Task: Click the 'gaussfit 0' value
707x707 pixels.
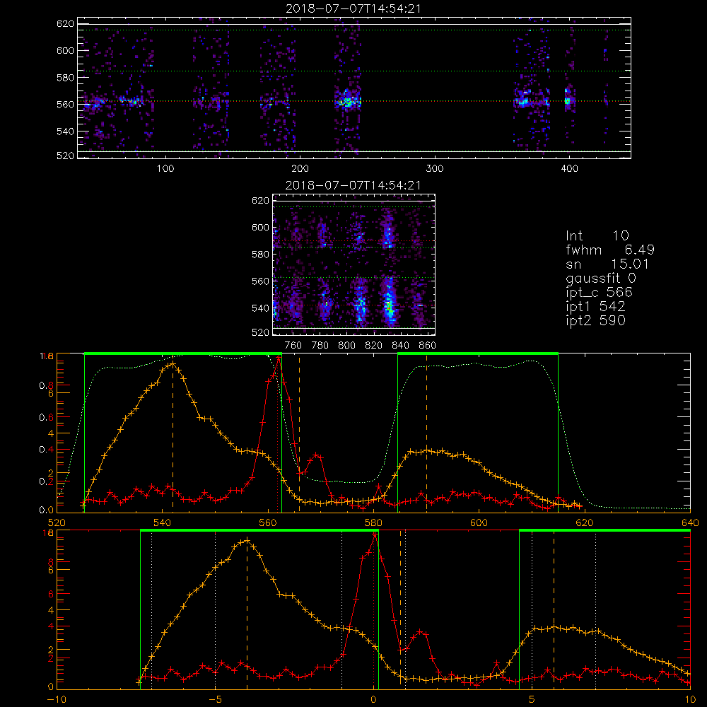Action: (601, 278)
